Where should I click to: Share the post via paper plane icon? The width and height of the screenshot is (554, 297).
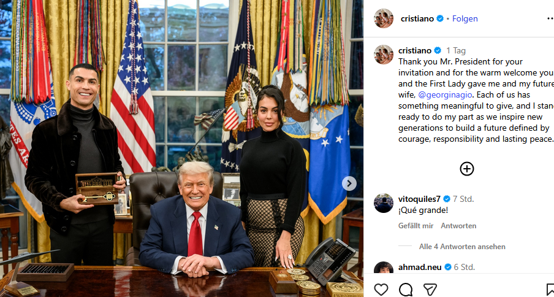coord(430,289)
